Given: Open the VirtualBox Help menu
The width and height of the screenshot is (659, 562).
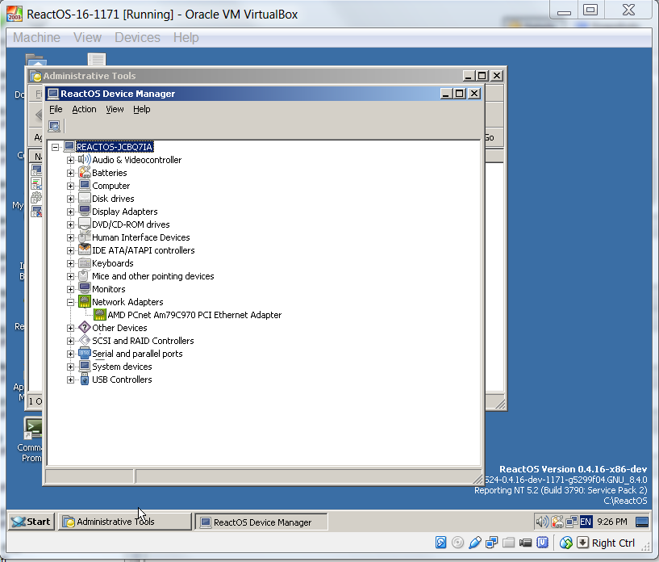Looking at the screenshot, I should point(186,37).
